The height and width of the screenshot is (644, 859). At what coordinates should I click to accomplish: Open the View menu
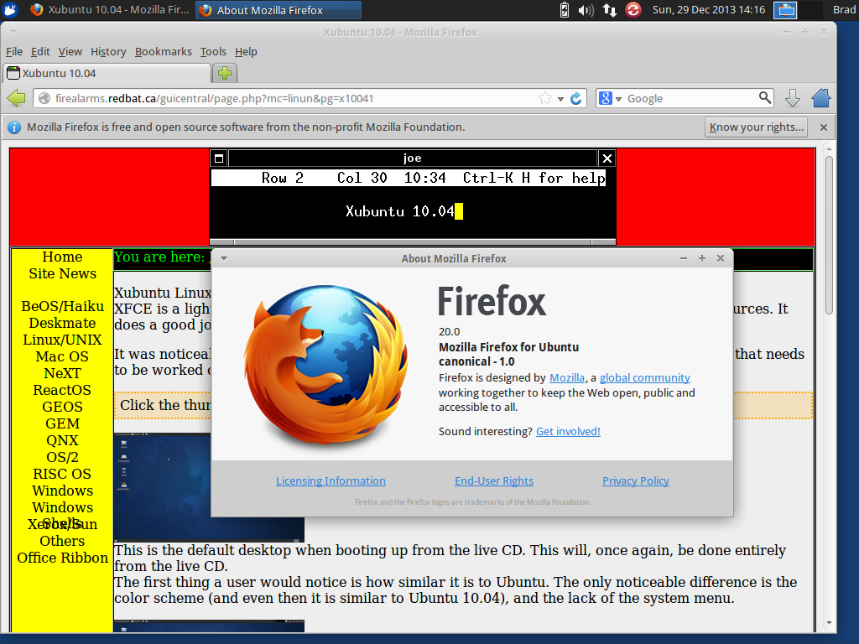(x=70, y=51)
